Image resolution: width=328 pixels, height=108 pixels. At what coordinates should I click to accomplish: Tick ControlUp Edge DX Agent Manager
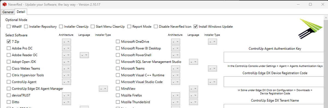pos(9,89)
